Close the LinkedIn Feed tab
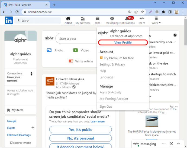Image resolution: width=187 pixels, height=148 pixels. [x=47, y=5]
